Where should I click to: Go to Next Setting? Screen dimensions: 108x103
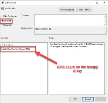point(84,10)
